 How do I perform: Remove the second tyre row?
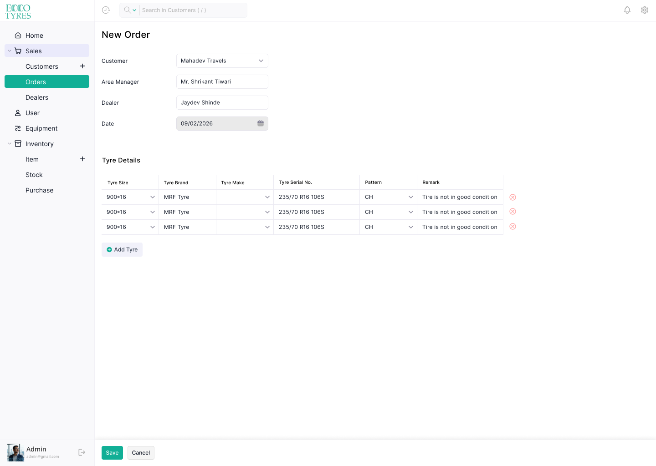512,212
